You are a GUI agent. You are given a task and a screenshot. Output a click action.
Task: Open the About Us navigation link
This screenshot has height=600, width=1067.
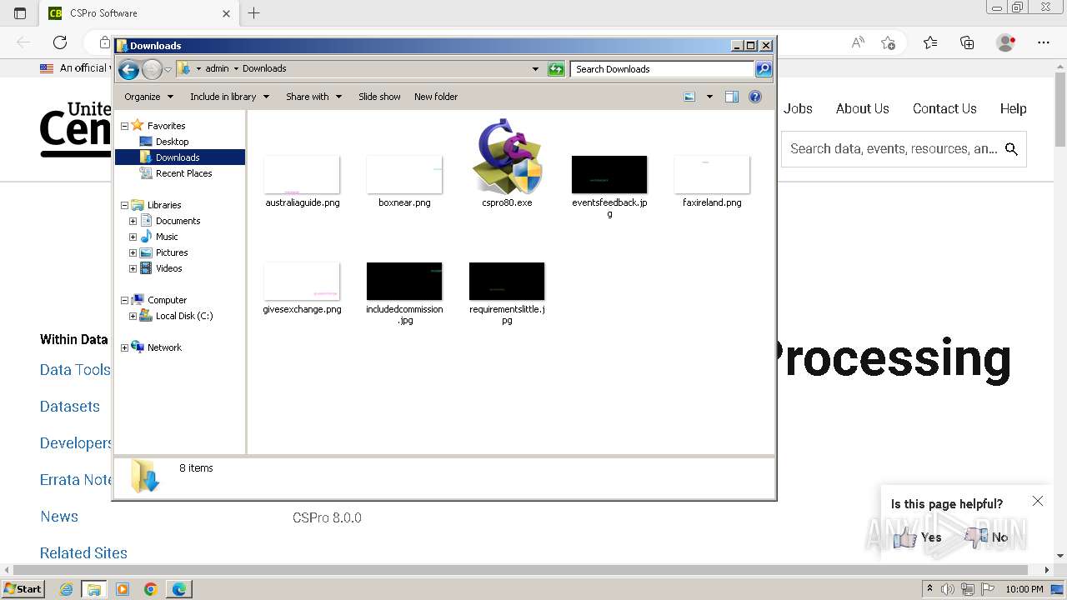tap(862, 108)
